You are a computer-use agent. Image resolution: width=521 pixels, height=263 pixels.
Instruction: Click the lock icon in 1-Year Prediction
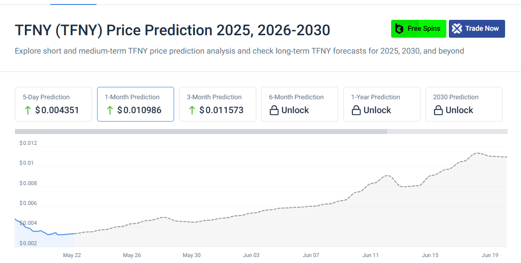coord(356,111)
